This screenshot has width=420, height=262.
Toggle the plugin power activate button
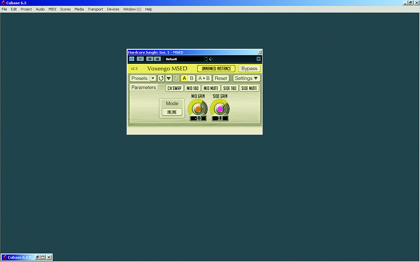[x=132, y=59]
